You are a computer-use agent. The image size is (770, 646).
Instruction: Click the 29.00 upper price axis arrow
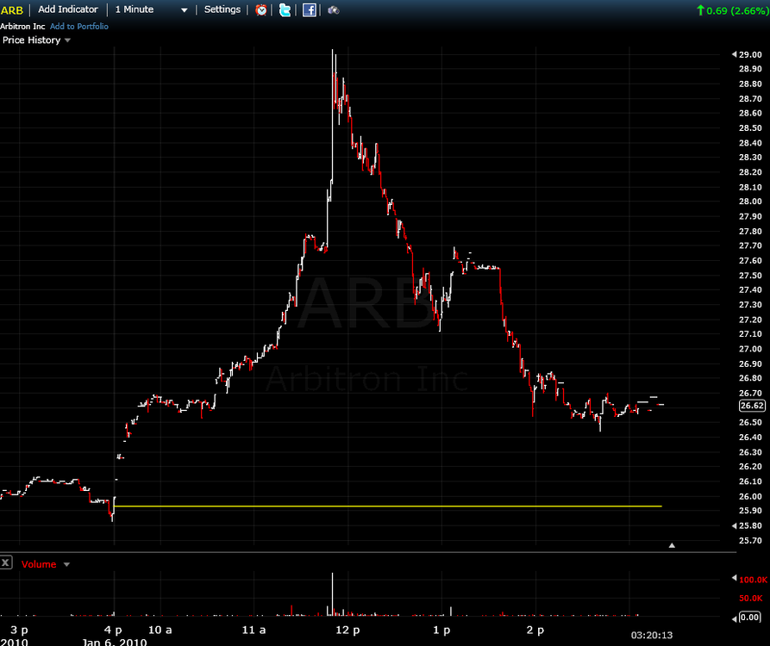point(735,54)
